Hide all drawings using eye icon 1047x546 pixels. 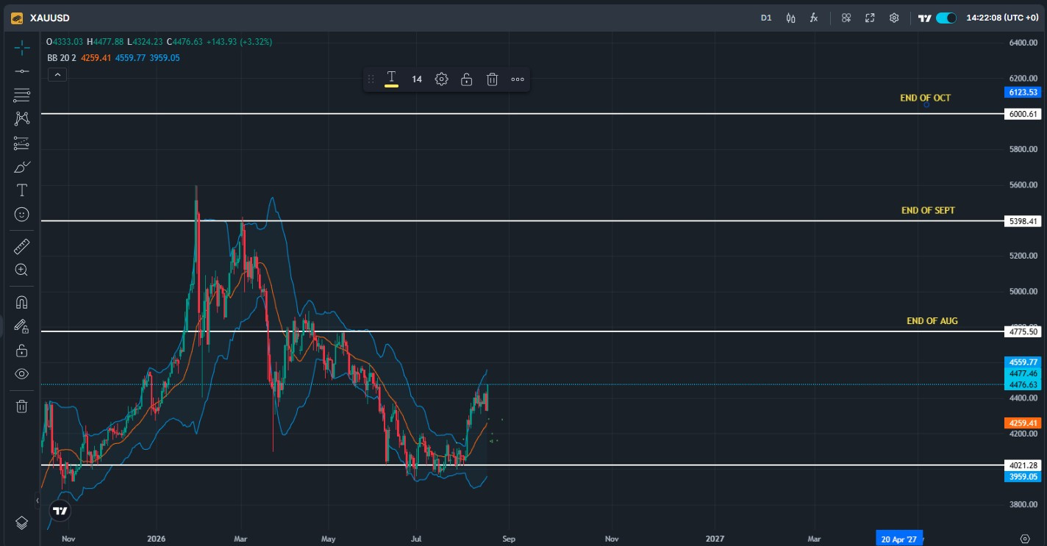coord(22,374)
